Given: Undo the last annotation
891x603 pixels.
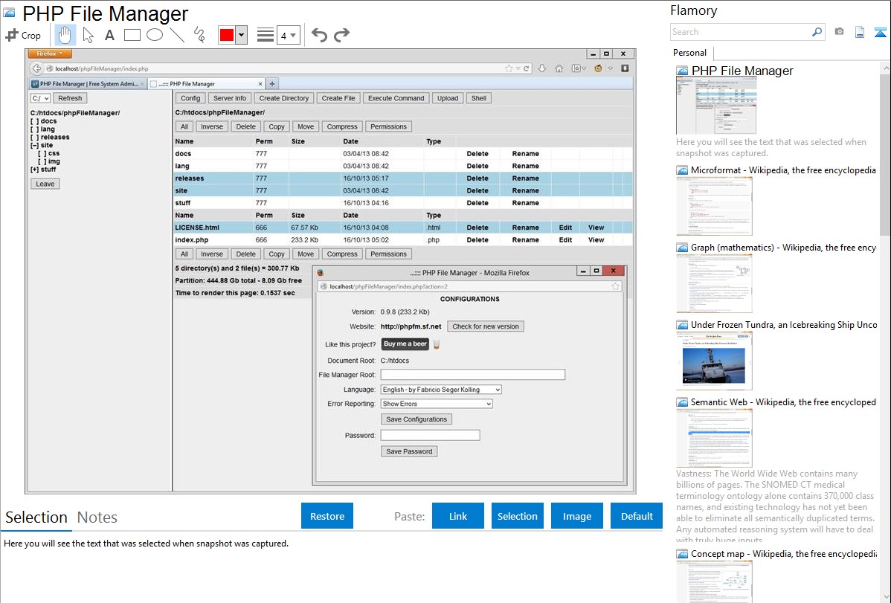Looking at the screenshot, I should pos(319,35).
